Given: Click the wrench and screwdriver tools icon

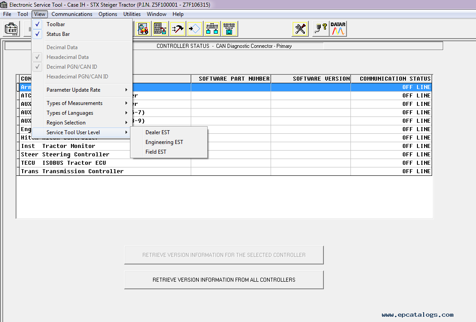Looking at the screenshot, I should 300,28.
